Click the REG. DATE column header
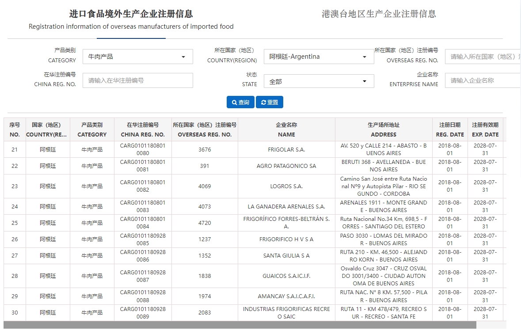Screen dimensions: 521x330 (x=450, y=130)
